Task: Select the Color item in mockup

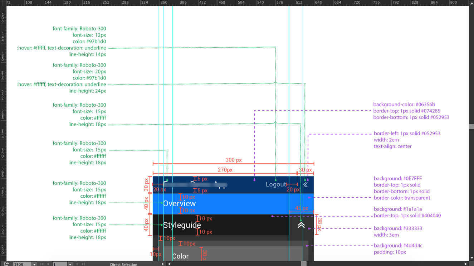Action: tap(180, 256)
